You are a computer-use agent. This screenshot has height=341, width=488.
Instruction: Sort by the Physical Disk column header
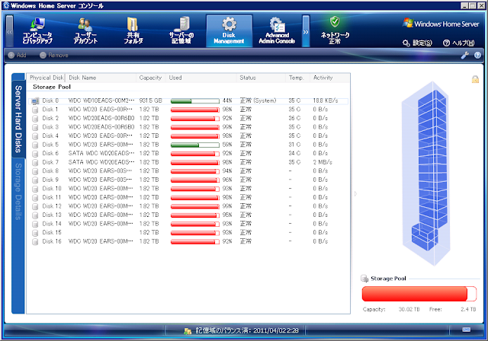pyautogui.click(x=46, y=78)
